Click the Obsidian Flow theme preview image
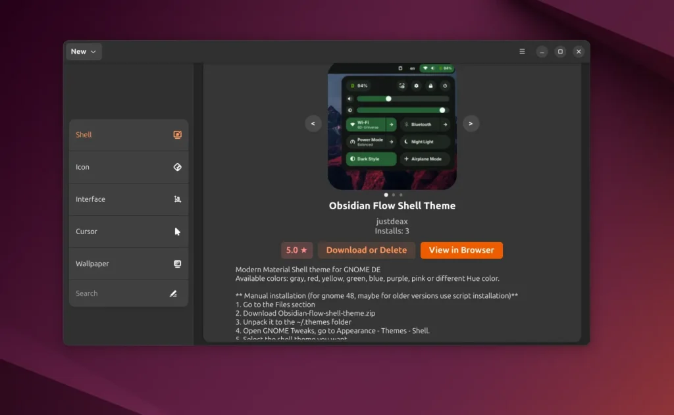This screenshot has height=415, width=674. point(392,125)
